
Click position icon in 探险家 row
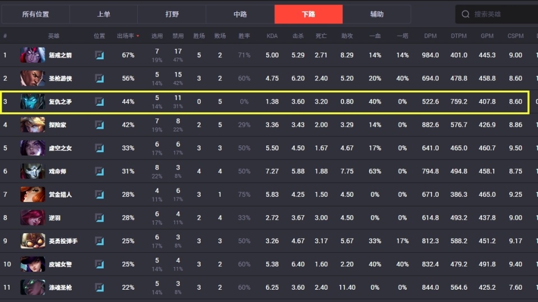100,125
